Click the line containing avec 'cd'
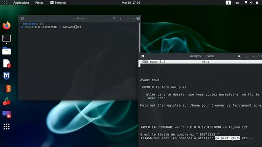Screen dimensions: 262x147 coord(156,98)
